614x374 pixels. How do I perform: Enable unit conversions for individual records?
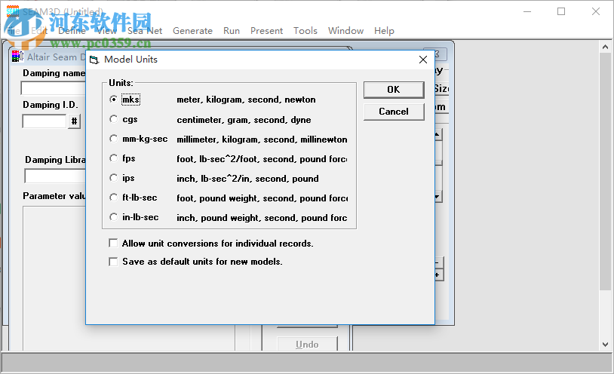[113, 244]
